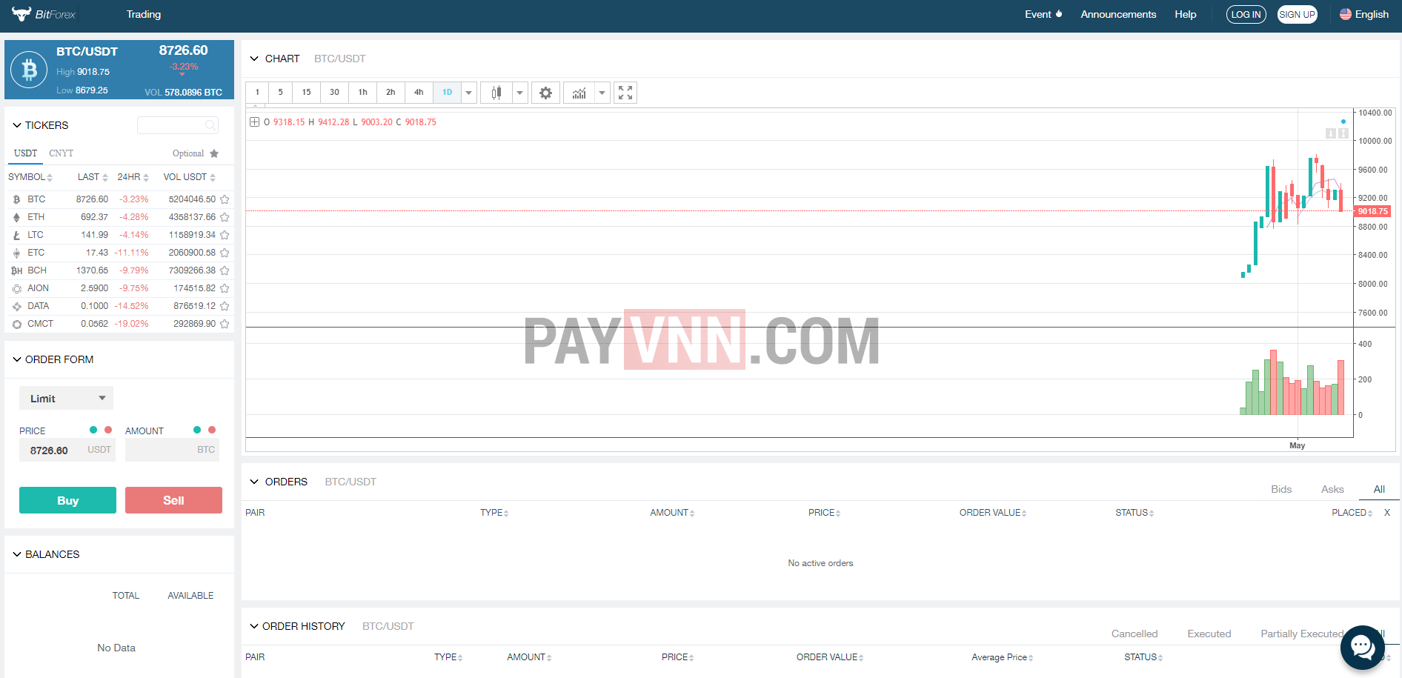Switch to the CNYT tickers tab
Screen dimensions: 1402x678
click(x=62, y=153)
